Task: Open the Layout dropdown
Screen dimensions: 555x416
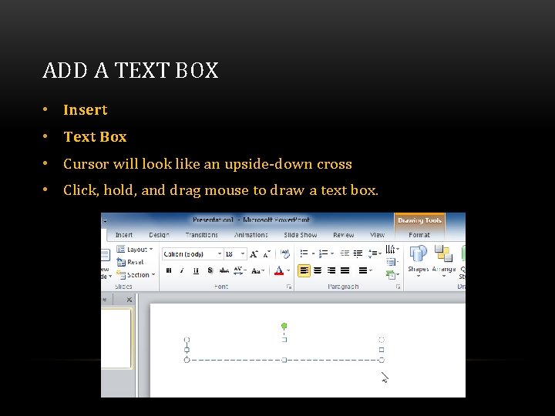Action: 135,250
